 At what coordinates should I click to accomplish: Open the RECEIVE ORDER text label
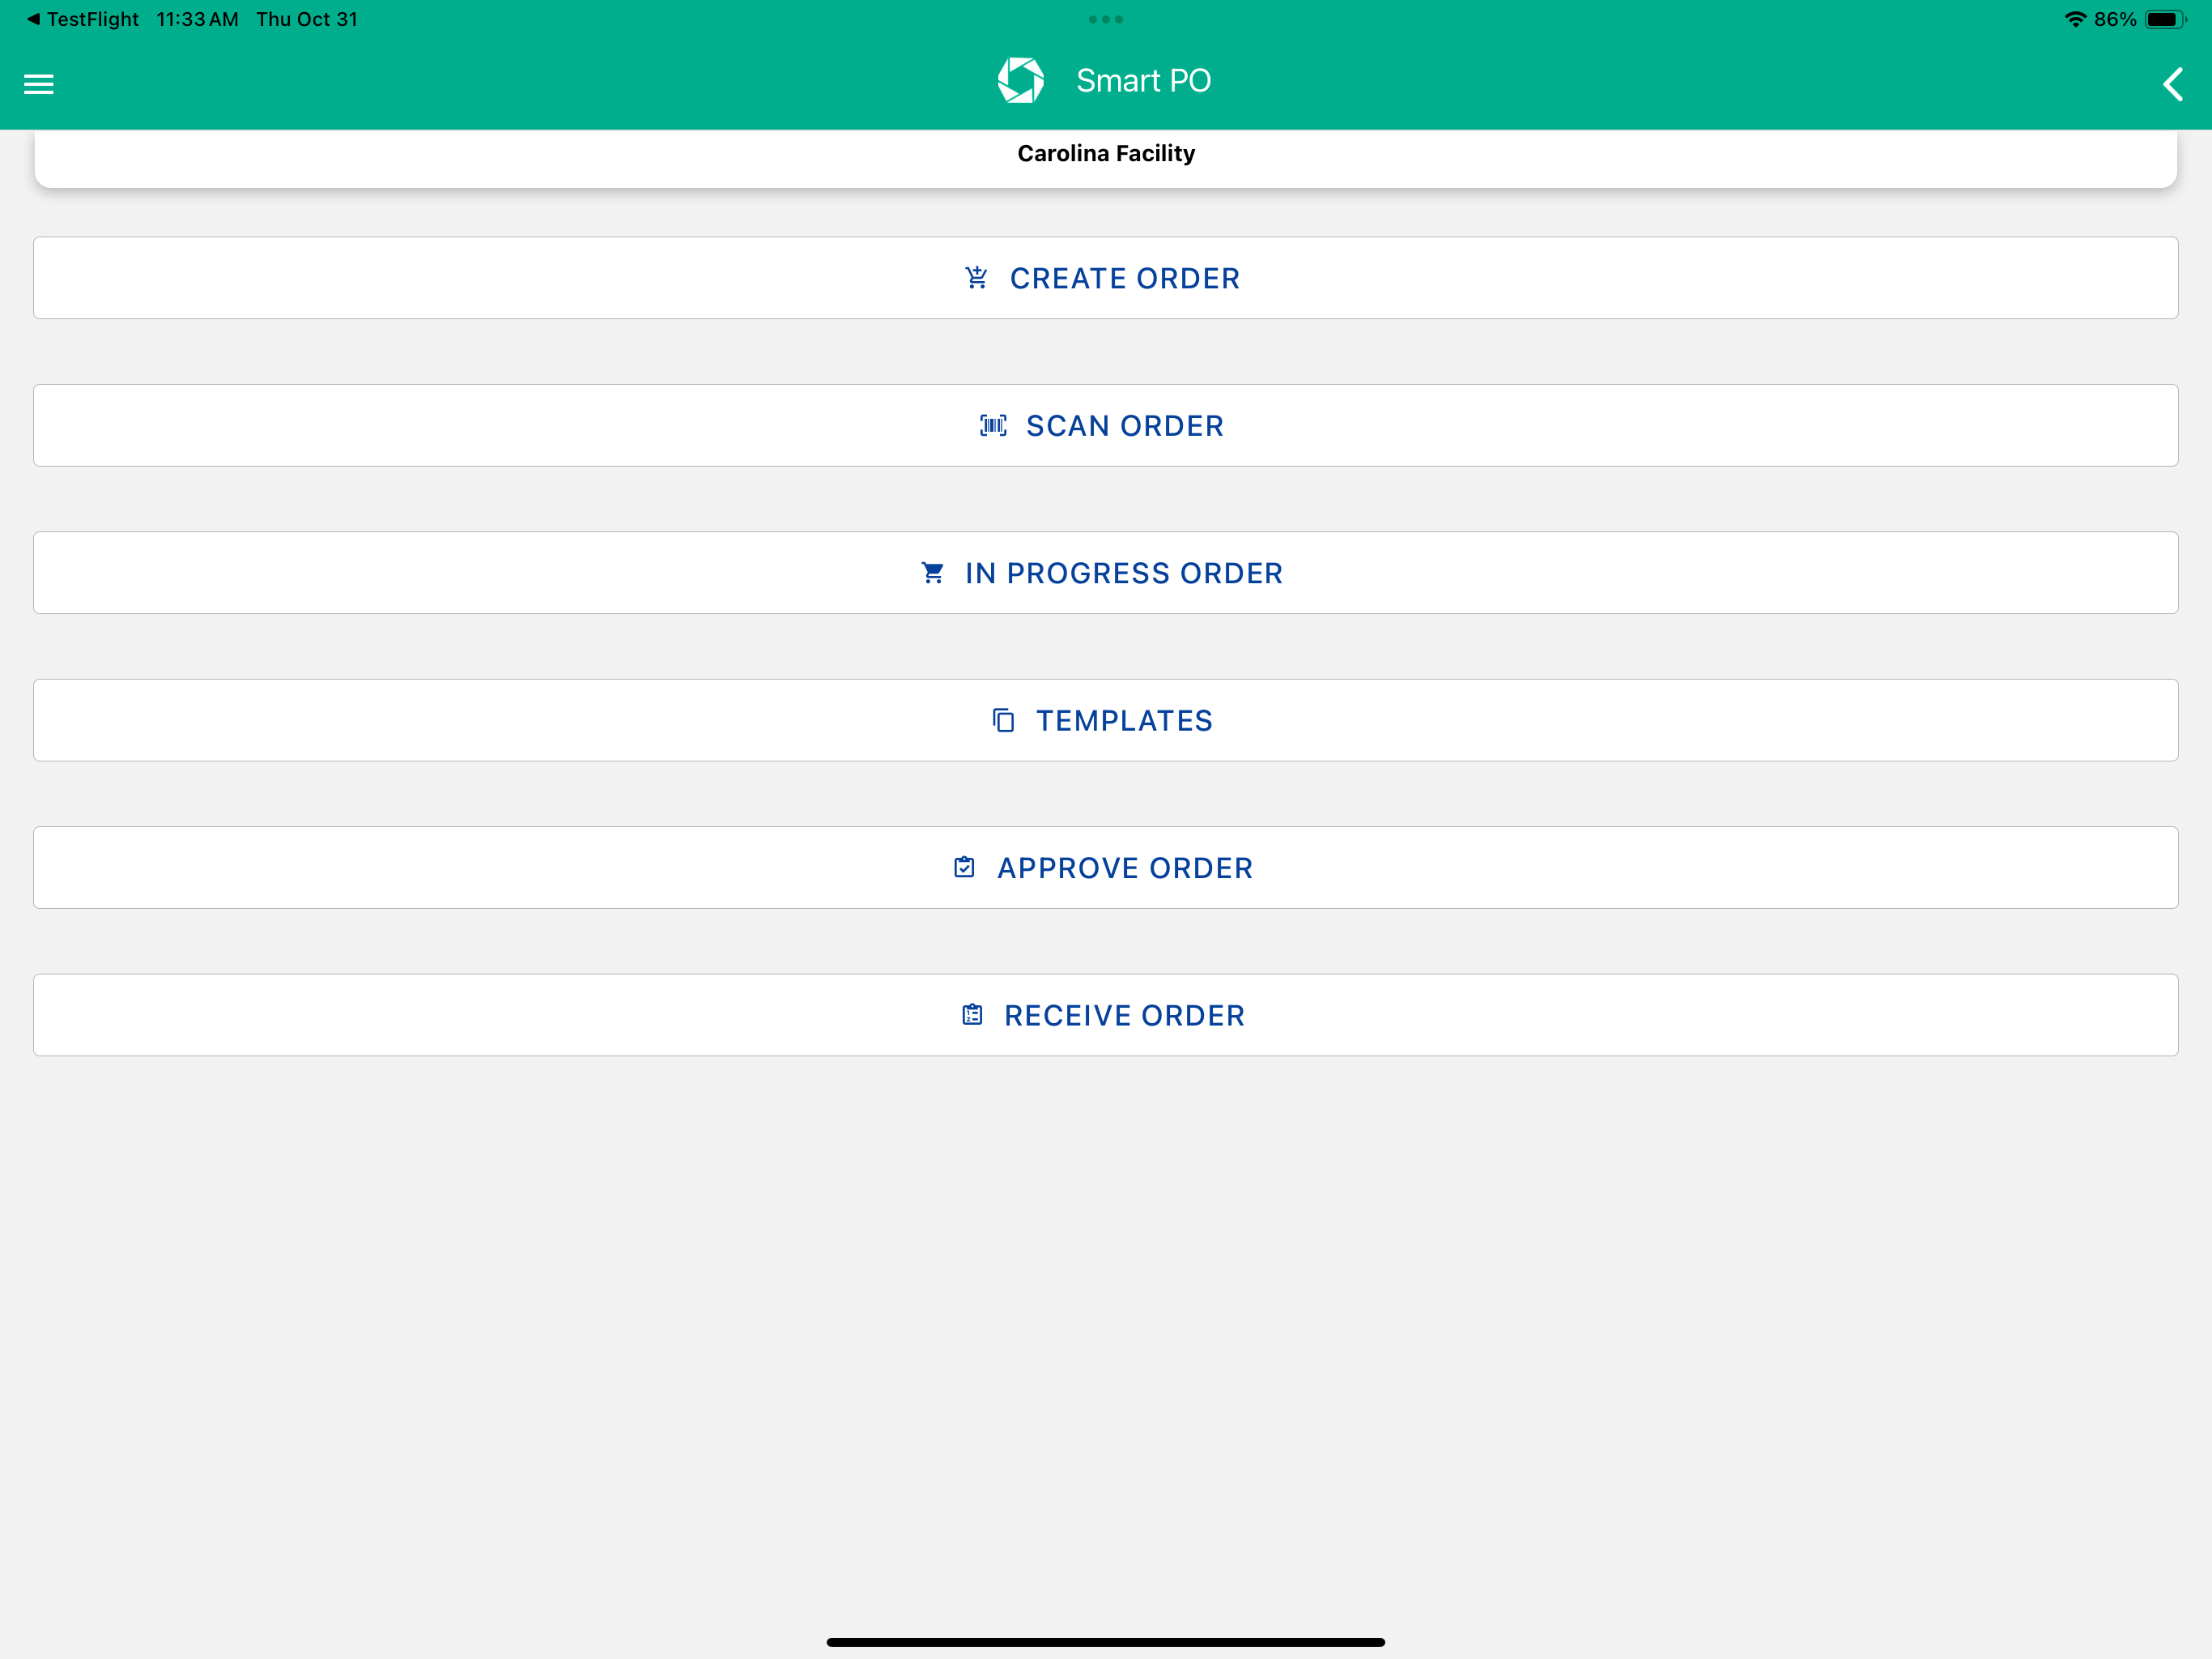pyautogui.click(x=1125, y=1016)
